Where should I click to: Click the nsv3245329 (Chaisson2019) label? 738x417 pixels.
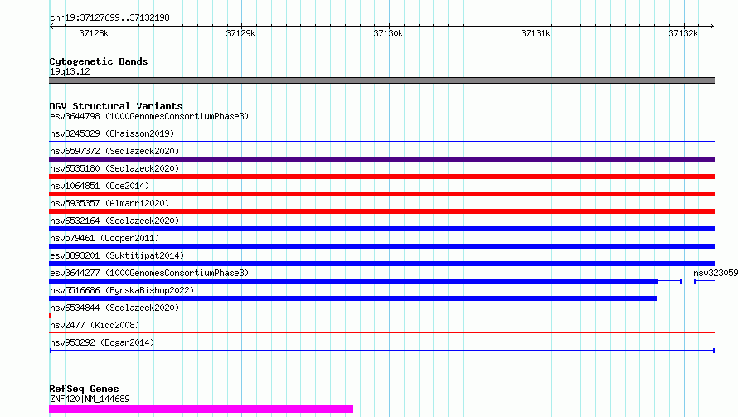112,133
